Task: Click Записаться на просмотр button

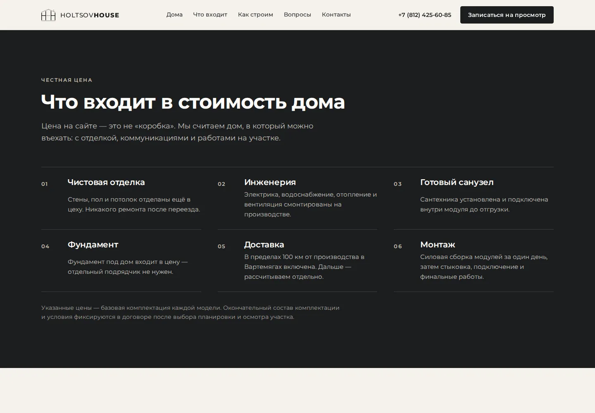Action: pyautogui.click(x=507, y=15)
